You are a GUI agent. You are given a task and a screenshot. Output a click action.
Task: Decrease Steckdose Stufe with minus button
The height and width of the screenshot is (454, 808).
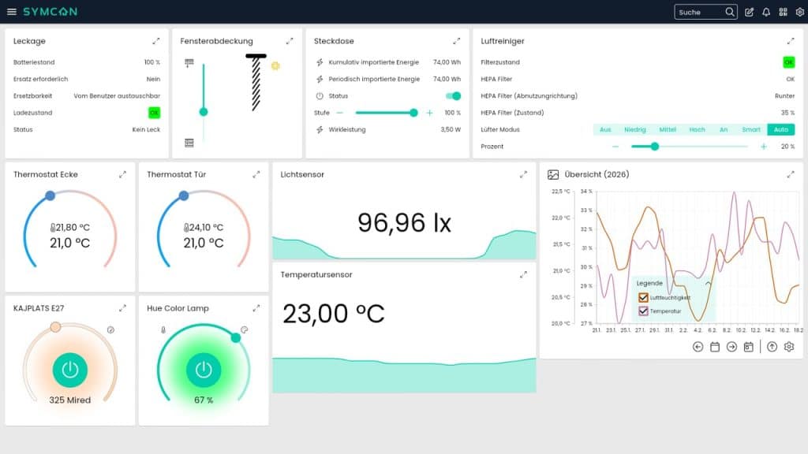[x=361, y=113]
